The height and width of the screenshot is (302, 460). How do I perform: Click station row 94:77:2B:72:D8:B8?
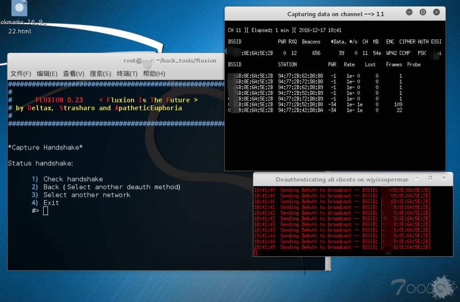point(315,82)
